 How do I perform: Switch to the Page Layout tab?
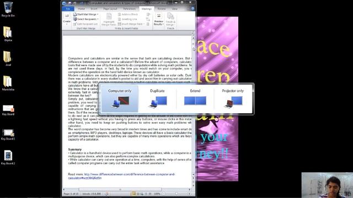110,9
